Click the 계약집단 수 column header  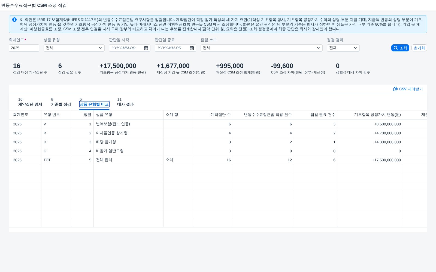click(214, 115)
